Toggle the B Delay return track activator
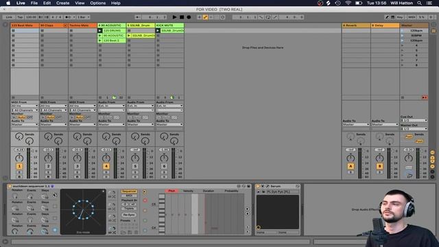The height and width of the screenshot is (247, 439). 379,166
